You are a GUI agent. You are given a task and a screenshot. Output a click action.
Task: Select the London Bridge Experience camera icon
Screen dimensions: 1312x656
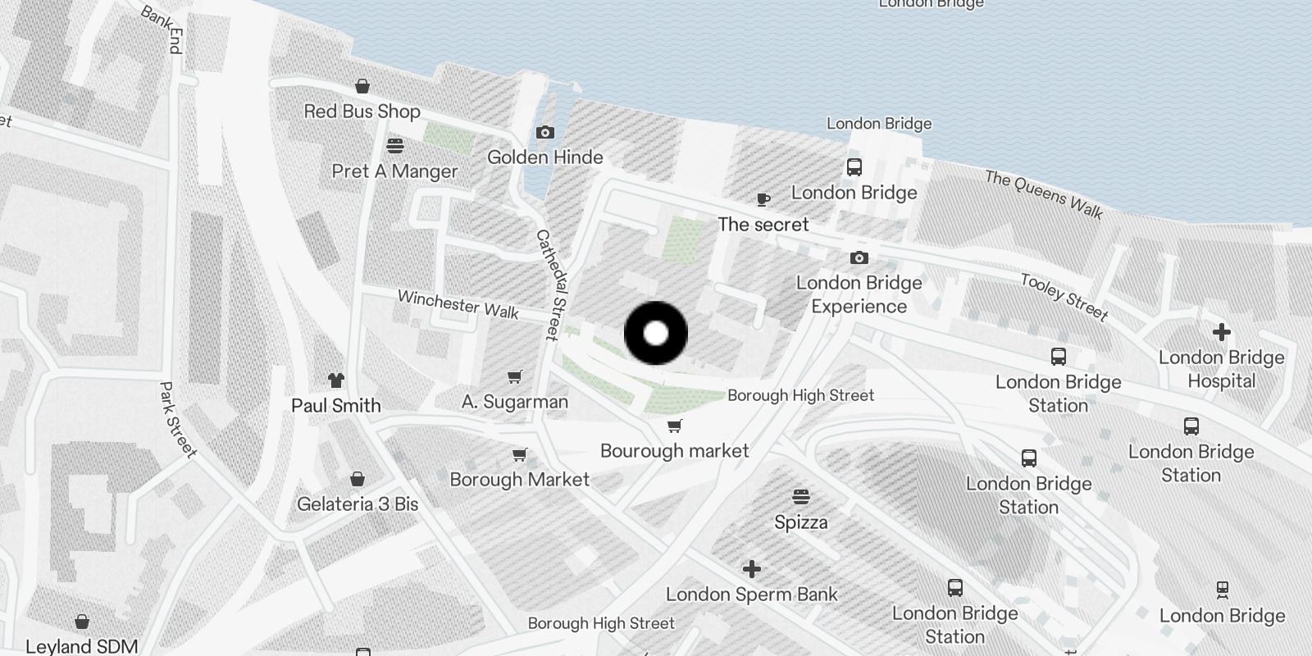click(x=859, y=257)
